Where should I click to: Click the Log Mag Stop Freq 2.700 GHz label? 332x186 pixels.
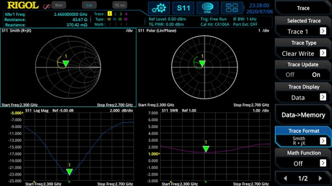tap(115, 184)
